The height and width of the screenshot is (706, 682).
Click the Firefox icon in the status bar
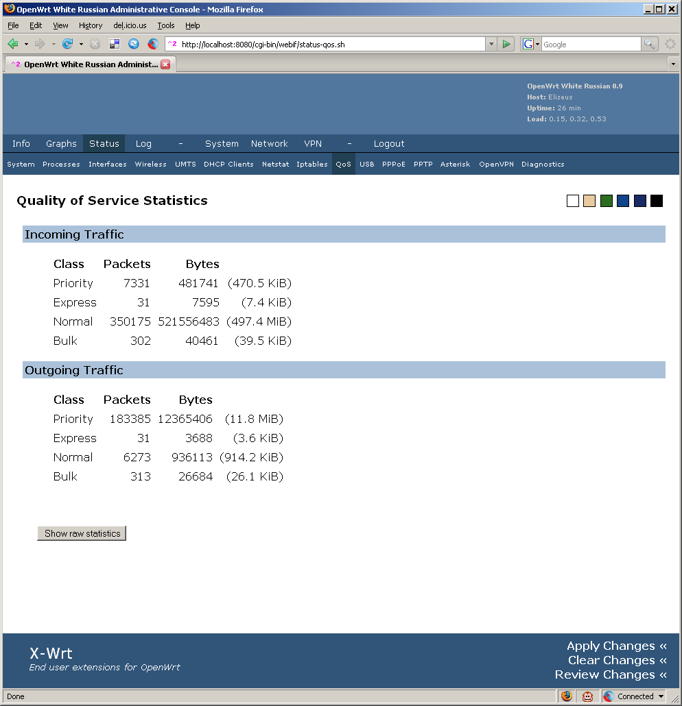pyautogui.click(x=567, y=696)
